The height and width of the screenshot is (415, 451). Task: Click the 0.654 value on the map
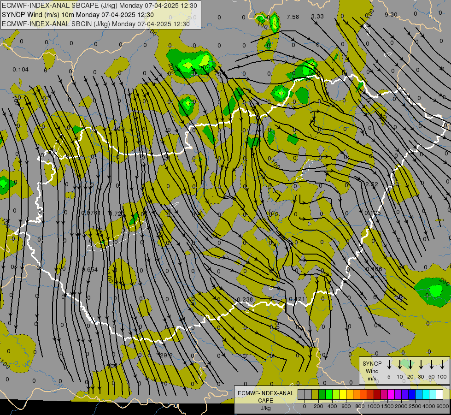click(x=90, y=270)
